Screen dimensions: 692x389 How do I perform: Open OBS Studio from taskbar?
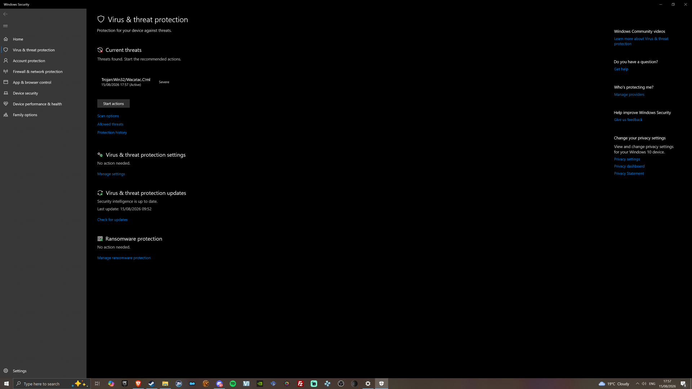click(341, 384)
